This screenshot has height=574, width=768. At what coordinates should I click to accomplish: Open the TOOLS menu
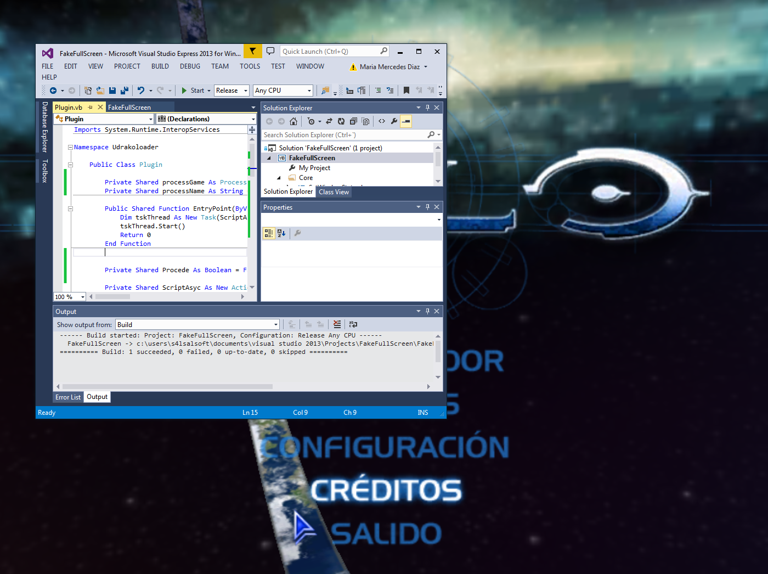(x=250, y=66)
